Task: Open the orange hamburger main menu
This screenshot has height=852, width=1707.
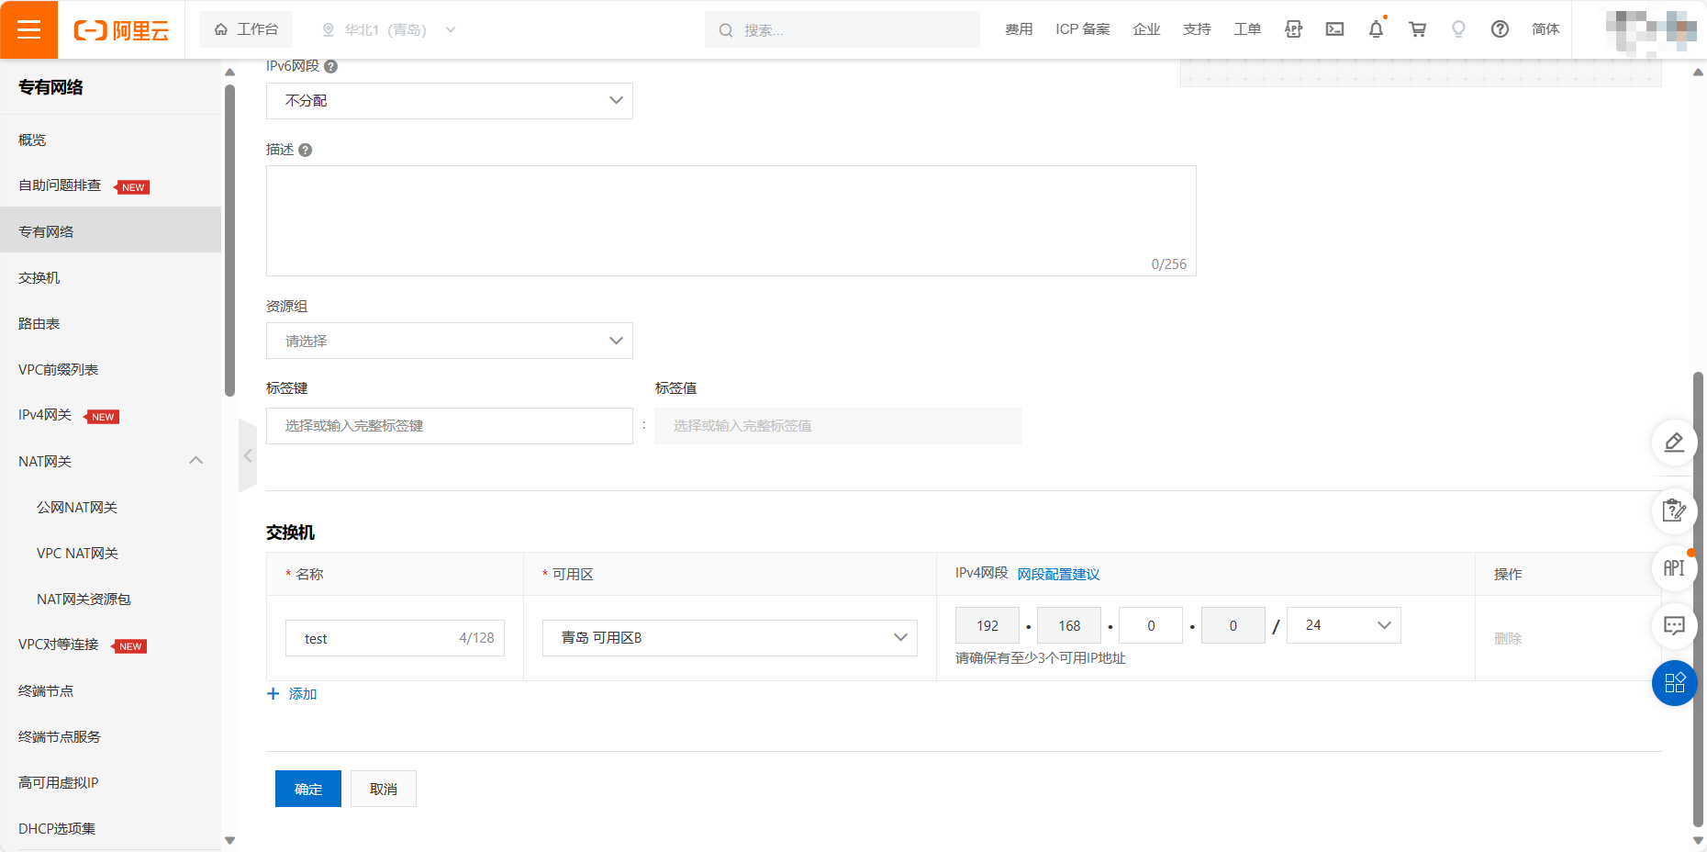Action: pyautogui.click(x=28, y=29)
